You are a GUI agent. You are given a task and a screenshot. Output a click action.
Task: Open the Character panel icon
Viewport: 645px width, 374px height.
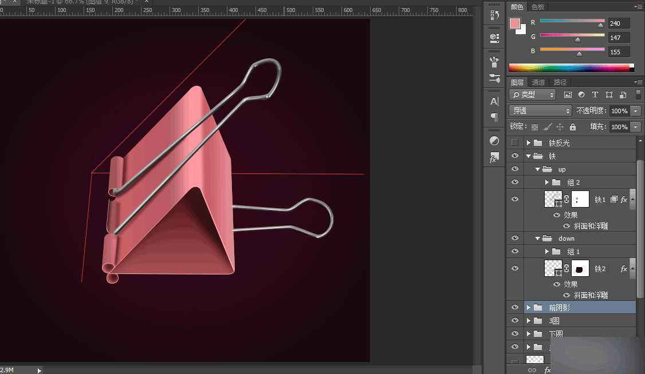coord(494,101)
